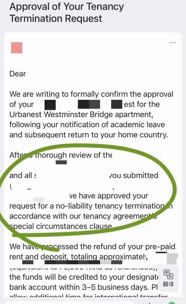Tap the 'Dear' greeting line
The height and width of the screenshot is (304, 186).
[18, 74]
